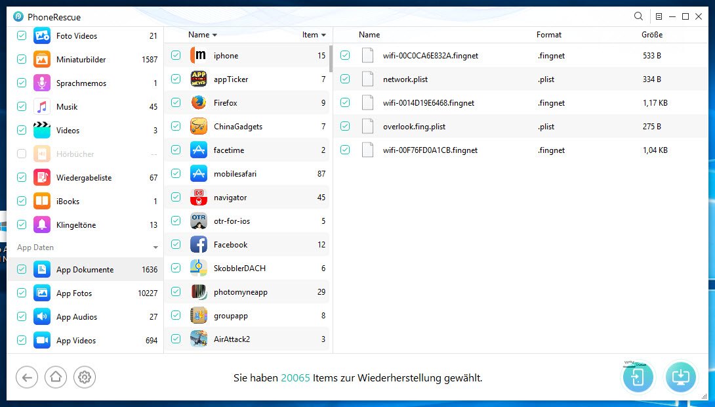715x407 pixels.
Task: Click the network.plist file icon
Action: (367, 79)
